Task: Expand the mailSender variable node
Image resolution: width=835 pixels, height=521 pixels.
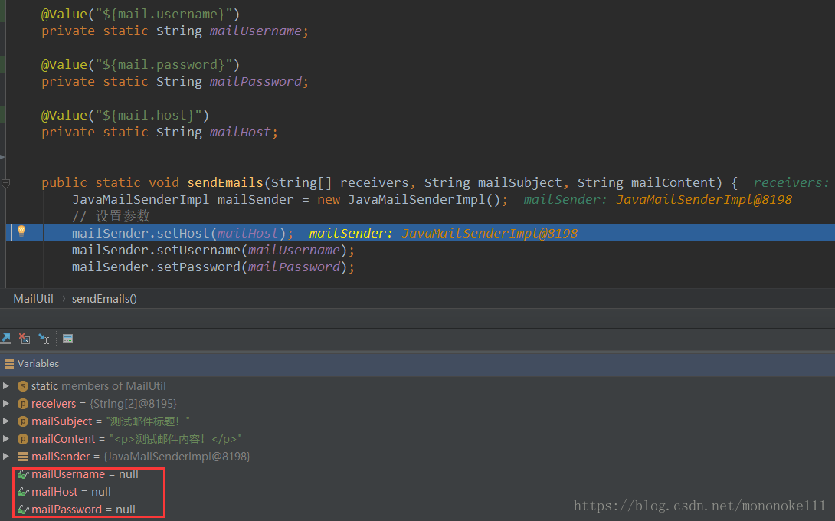Action: [7, 457]
